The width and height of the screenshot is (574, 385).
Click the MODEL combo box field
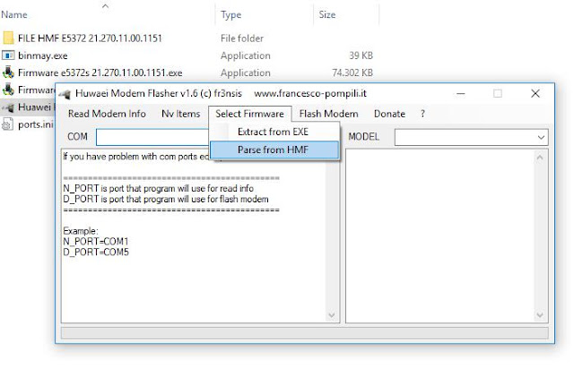(x=471, y=137)
